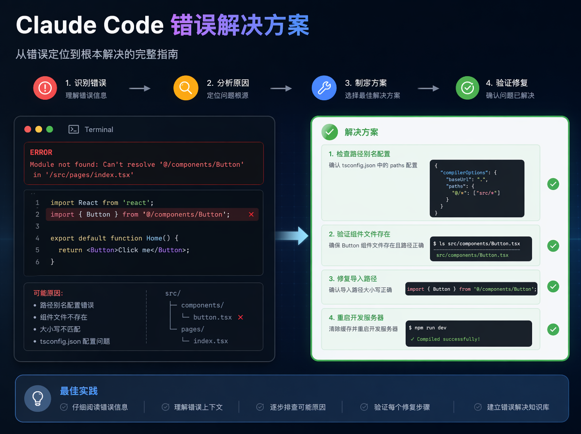Click the 2. 分析原因 step label
Screen dimensions: 581x434
228,83
